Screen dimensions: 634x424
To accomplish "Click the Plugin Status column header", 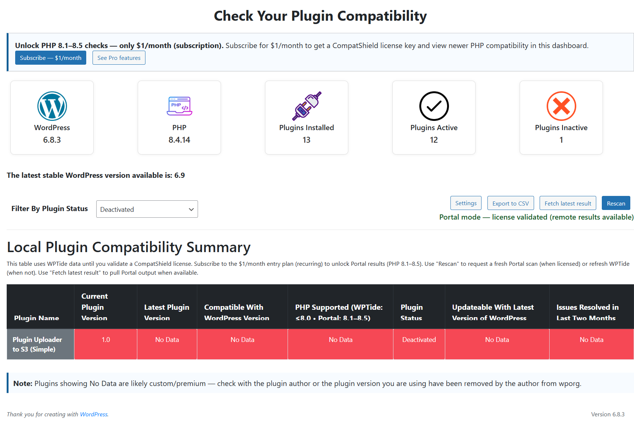I will coord(412,312).
